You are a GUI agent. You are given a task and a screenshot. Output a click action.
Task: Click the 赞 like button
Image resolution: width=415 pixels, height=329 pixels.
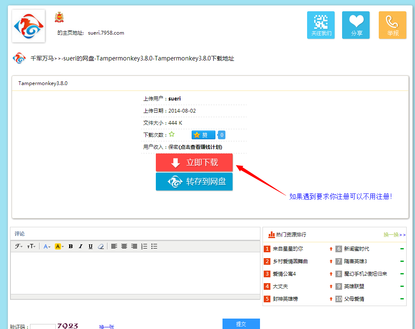click(x=203, y=135)
